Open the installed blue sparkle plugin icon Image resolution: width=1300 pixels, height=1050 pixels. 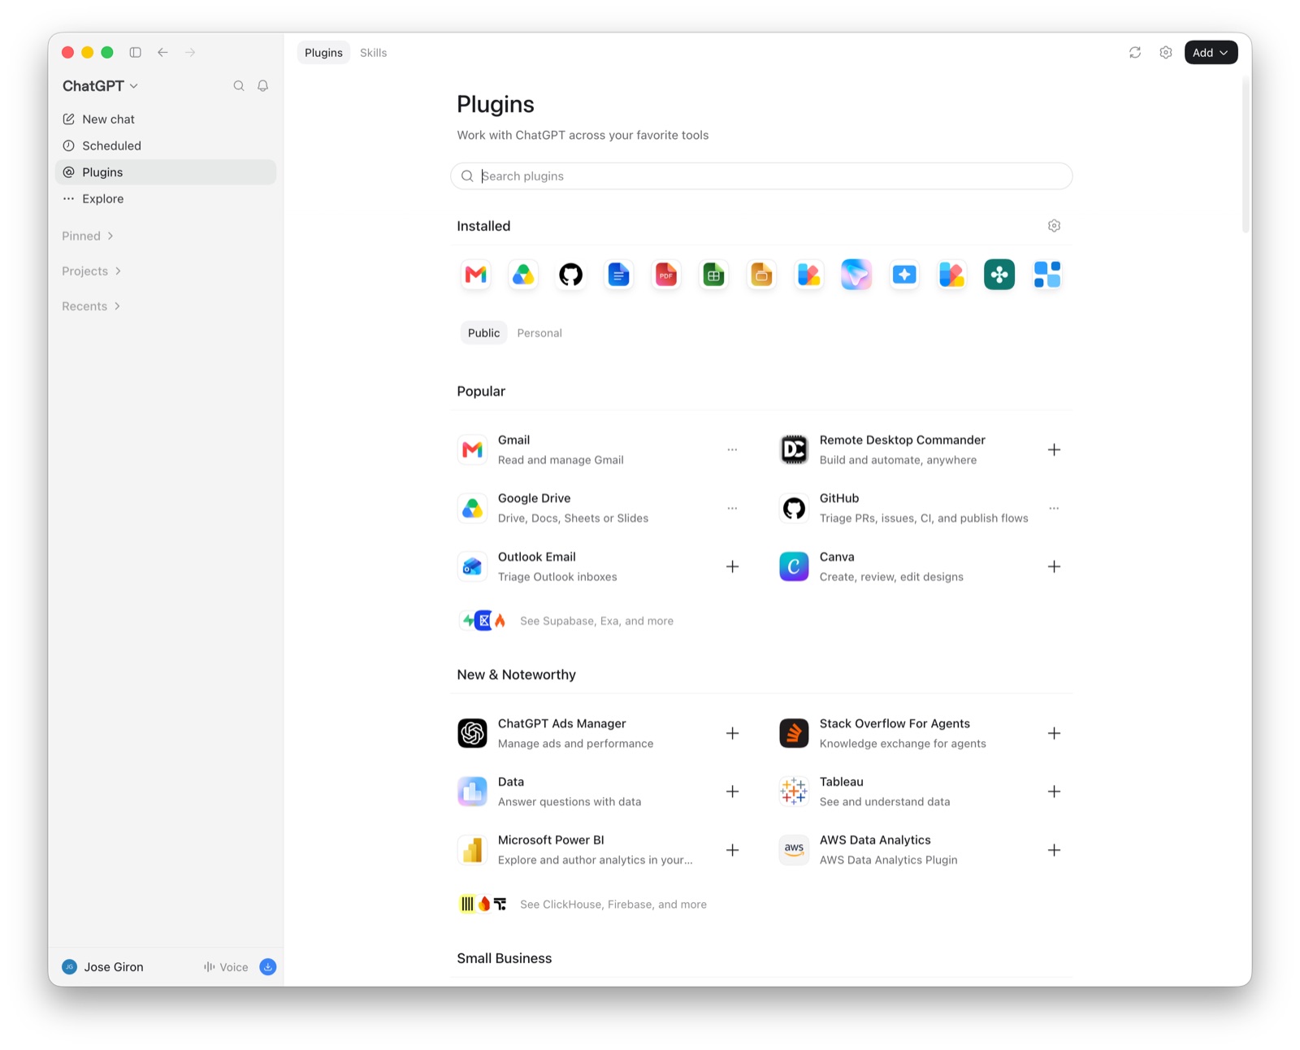(904, 275)
